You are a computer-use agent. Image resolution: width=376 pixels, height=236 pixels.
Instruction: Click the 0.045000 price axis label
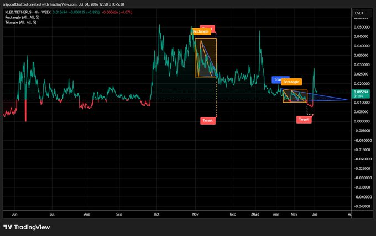pos(362,36)
